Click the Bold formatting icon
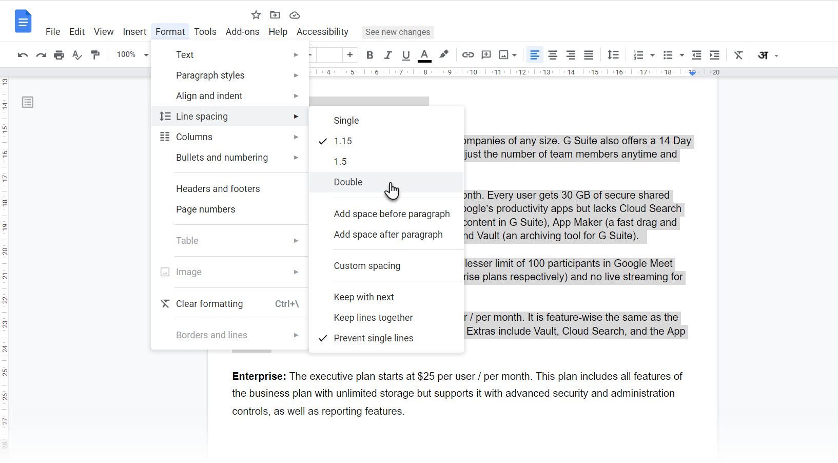This screenshot has width=838, height=463. [369, 55]
